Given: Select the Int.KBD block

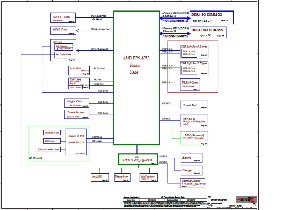Looking at the screenshot, I should pos(99,178).
